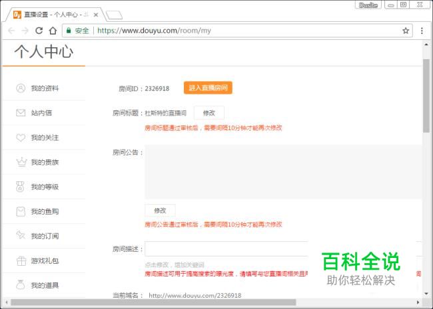Go to the browser home icon
The height and width of the screenshot is (309, 433).
[53, 31]
